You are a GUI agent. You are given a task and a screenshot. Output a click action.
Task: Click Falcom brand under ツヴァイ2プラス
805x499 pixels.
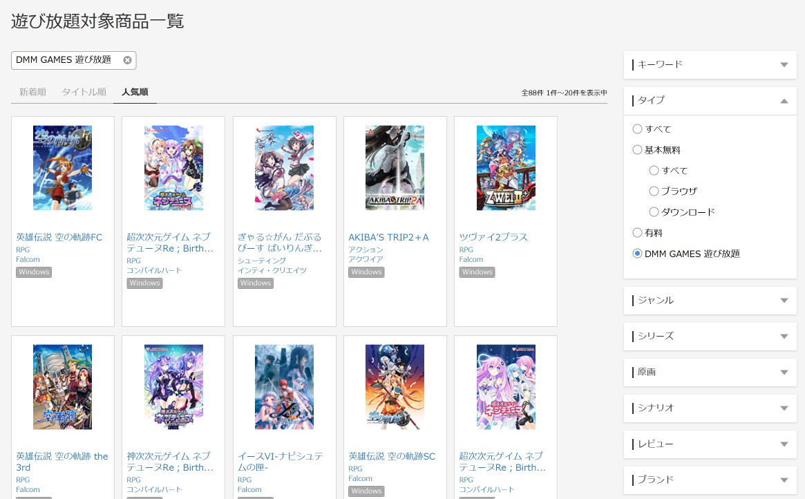pyautogui.click(x=471, y=260)
